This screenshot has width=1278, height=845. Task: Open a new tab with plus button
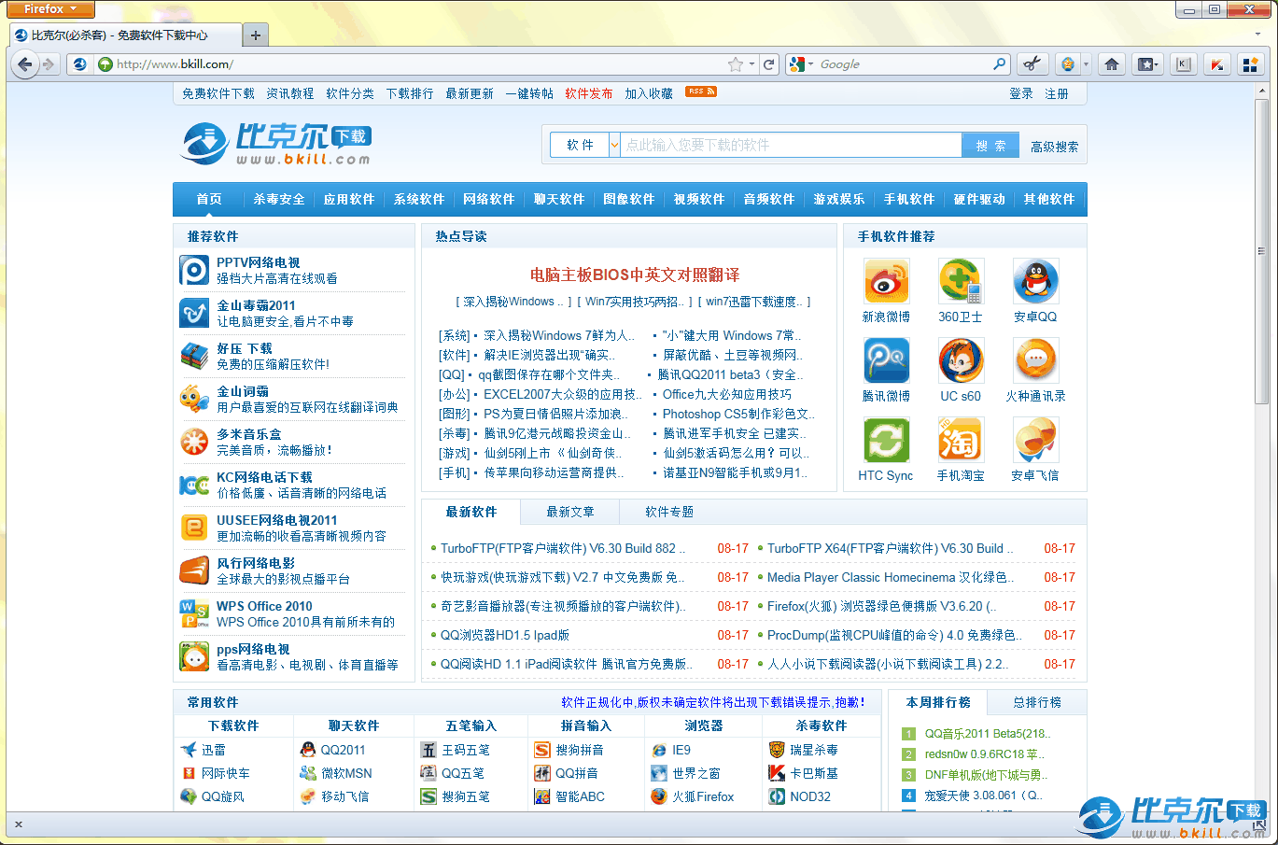255,35
